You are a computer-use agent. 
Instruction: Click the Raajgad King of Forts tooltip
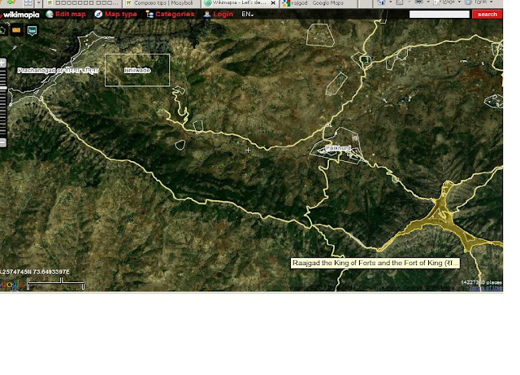375,263
